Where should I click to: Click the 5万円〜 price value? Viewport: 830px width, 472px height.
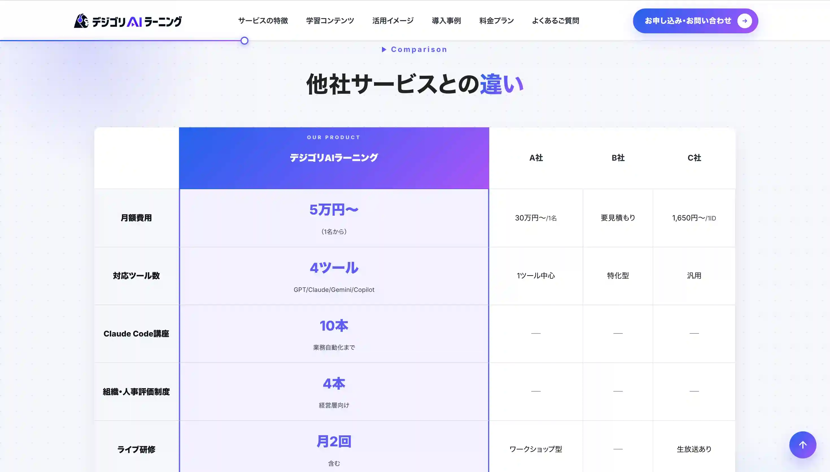(334, 210)
